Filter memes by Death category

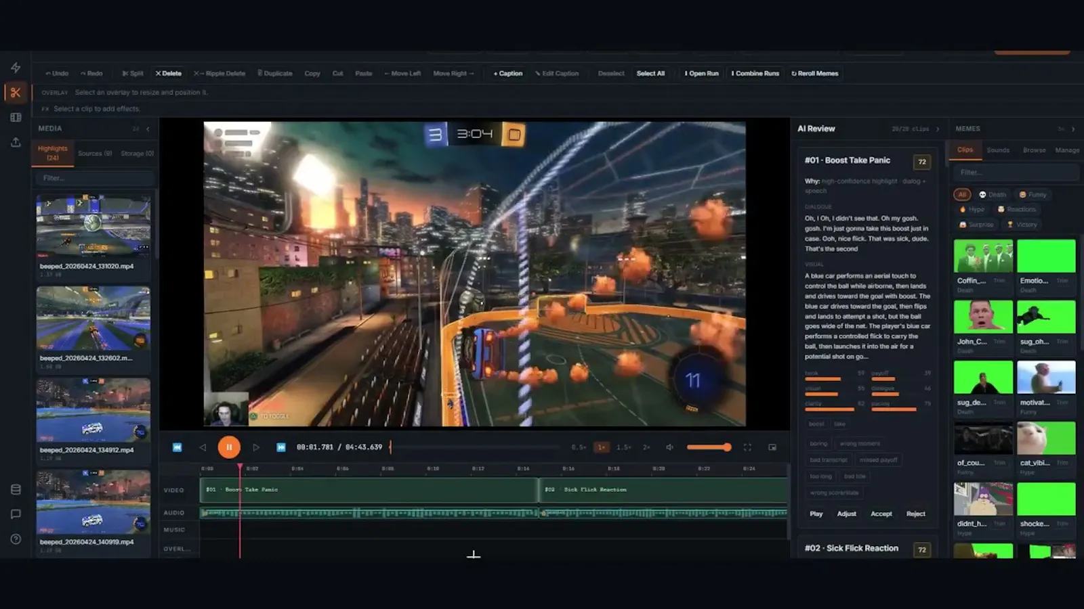[993, 194]
